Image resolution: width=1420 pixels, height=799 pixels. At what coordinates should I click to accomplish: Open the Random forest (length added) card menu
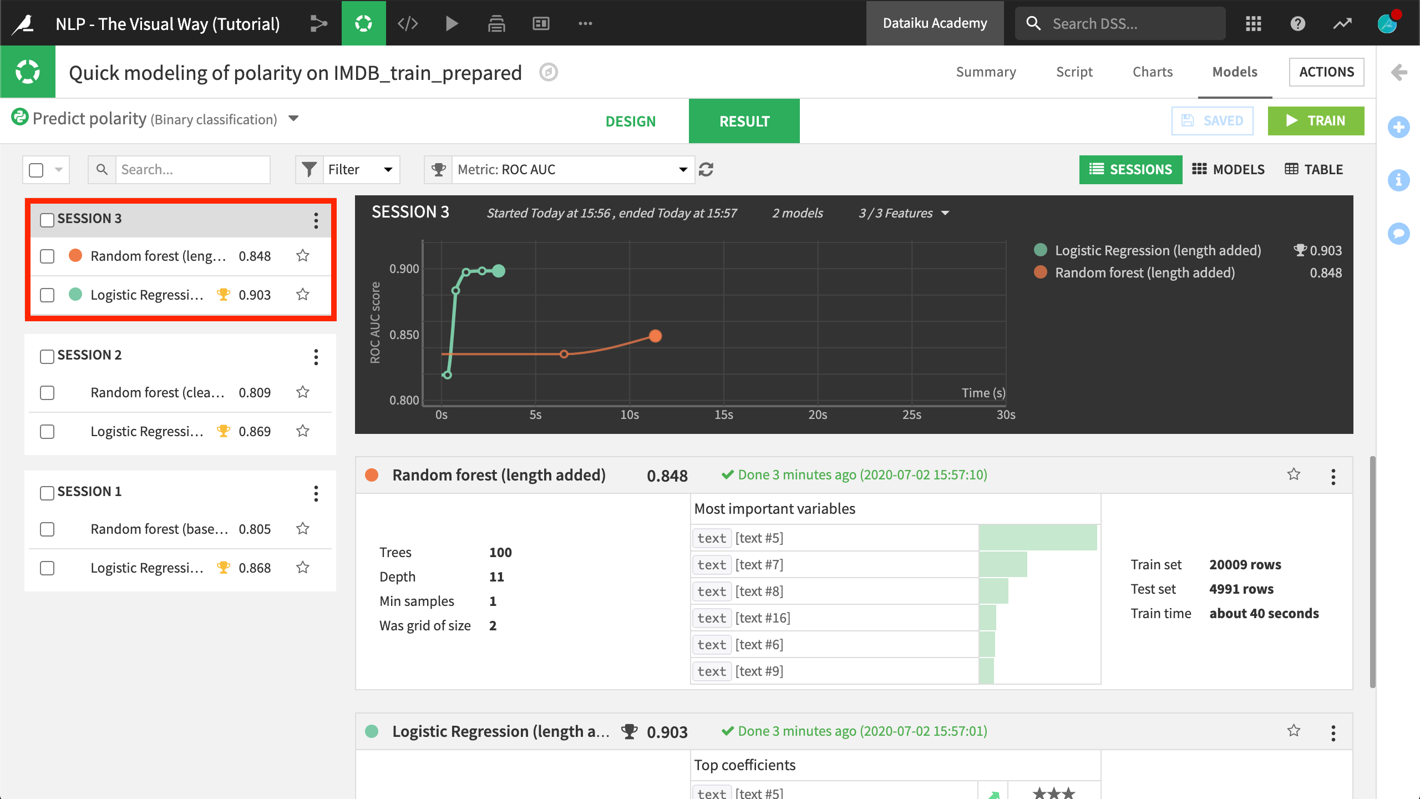tap(1333, 477)
